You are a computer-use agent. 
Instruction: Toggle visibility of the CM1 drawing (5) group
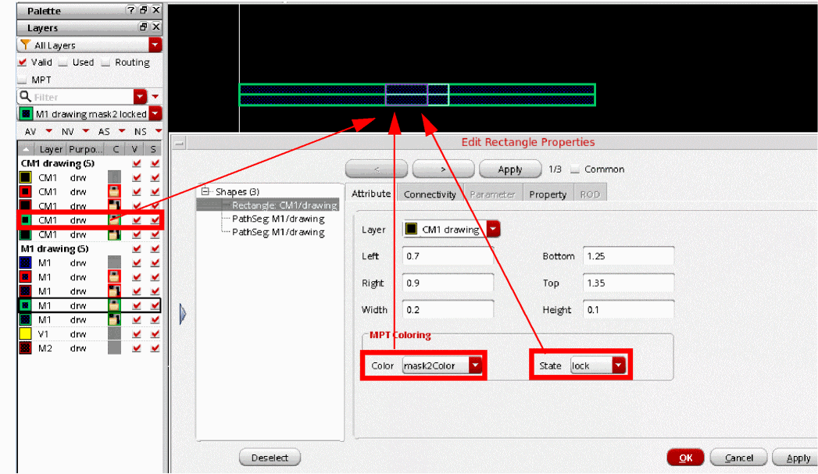137,163
